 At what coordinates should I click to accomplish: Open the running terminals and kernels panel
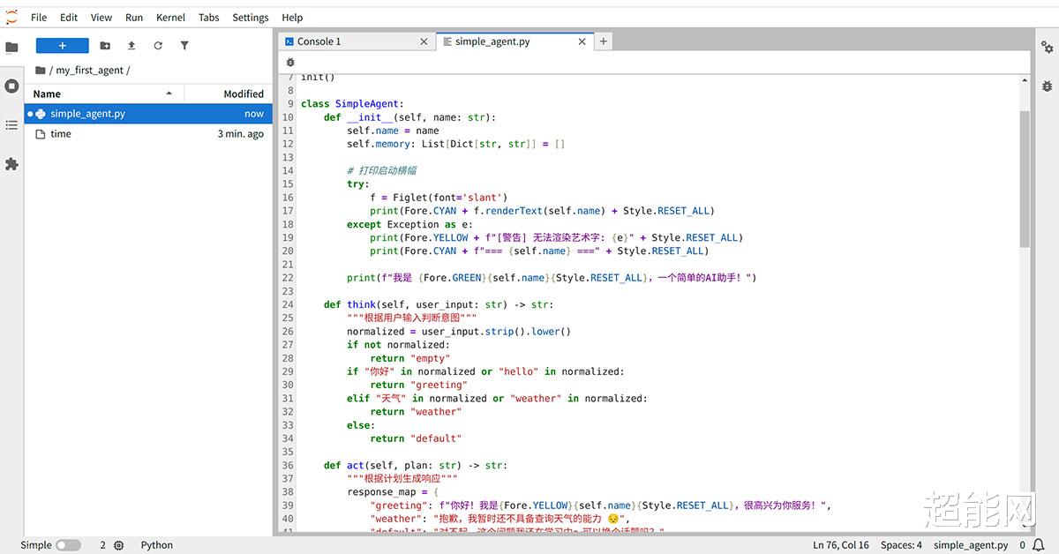point(11,86)
